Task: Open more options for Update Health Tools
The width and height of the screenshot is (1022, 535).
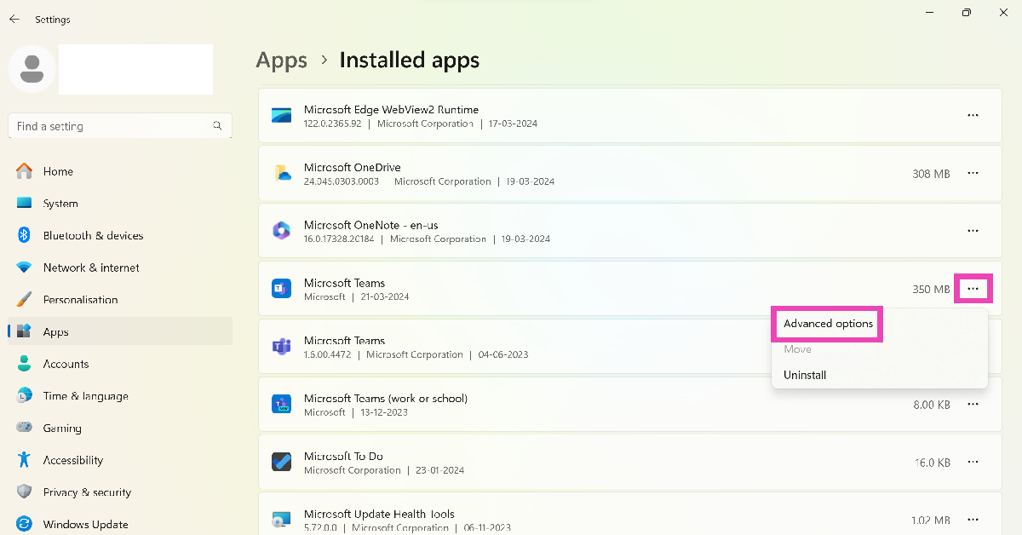Action: [x=973, y=520]
